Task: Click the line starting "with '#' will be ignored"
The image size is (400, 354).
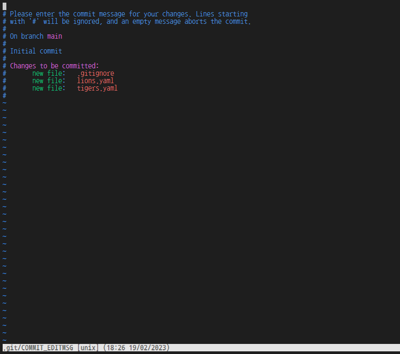Action: pyautogui.click(x=127, y=21)
